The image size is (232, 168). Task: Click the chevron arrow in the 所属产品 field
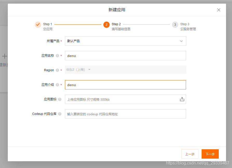(x=181, y=41)
